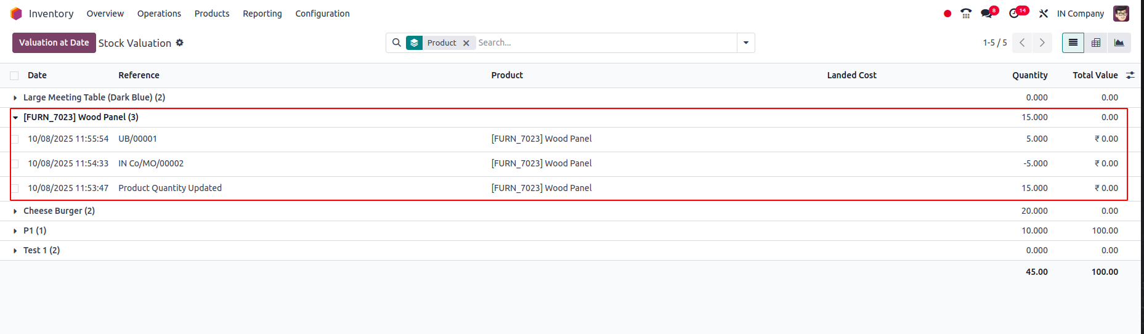Viewport: 1144px width, 334px height.
Task: Click the Odoo Inventory app logo icon
Action: (16, 14)
